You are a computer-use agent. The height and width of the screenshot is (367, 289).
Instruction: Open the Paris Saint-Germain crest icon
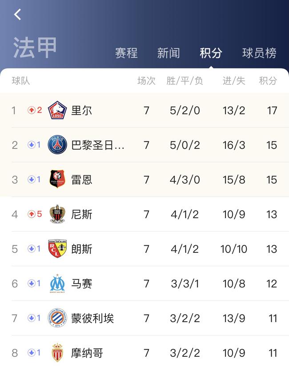tap(57, 145)
